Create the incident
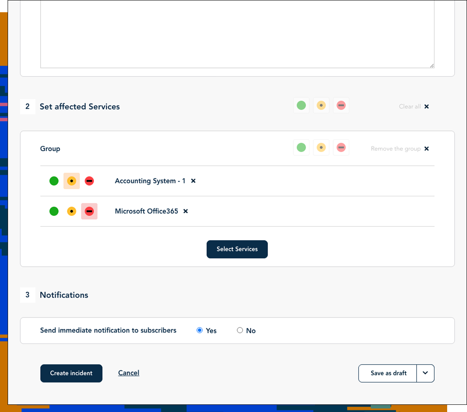 pyautogui.click(x=71, y=373)
